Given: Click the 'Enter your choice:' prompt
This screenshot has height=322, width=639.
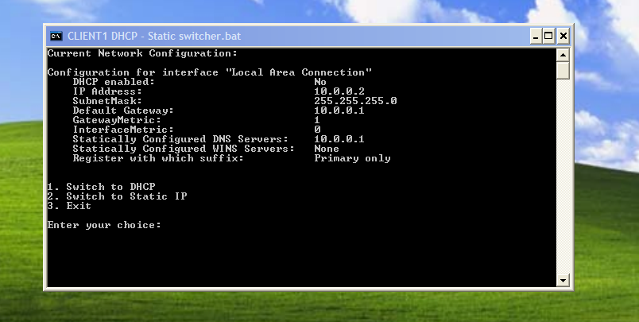Looking at the screenshot, I should (104, 226).
